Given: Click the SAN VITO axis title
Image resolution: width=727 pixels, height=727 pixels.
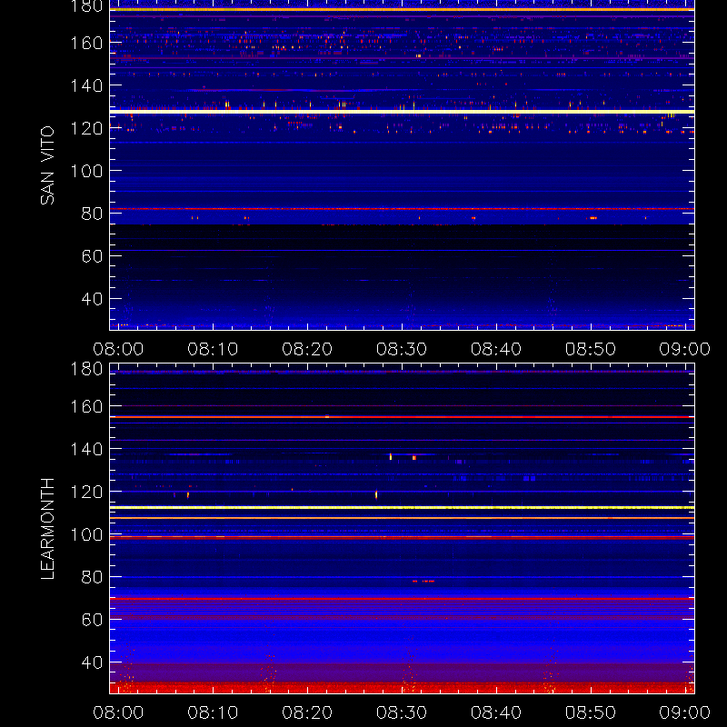Looking at the screenshot, I should click(47, 165).
